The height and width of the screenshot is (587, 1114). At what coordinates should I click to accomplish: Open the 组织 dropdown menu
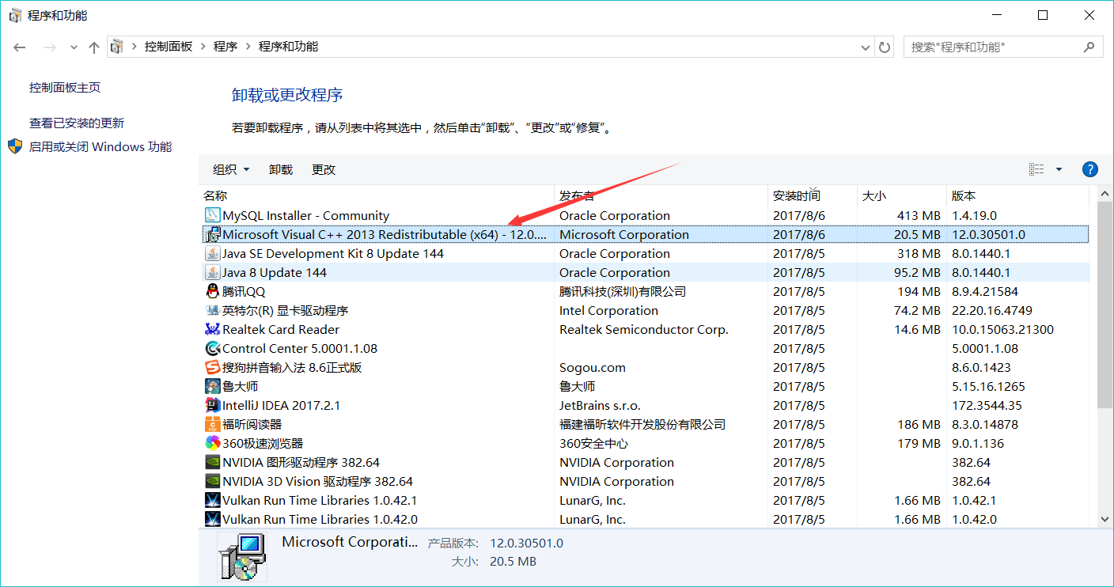coord(231,169)
